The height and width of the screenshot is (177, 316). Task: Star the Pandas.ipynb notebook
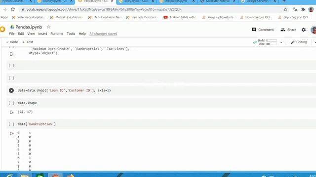[x=48, y=27]
